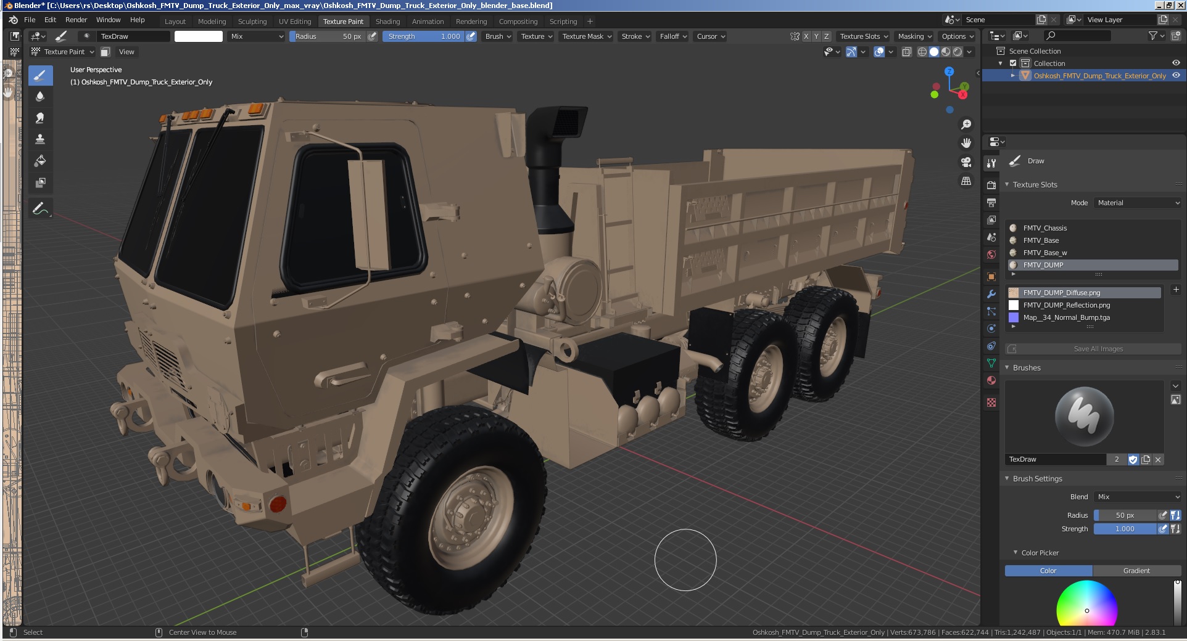This screenshot has height=641, width=1187.
Task: Toggle X-ray view mode
Action: coord(907,52)
